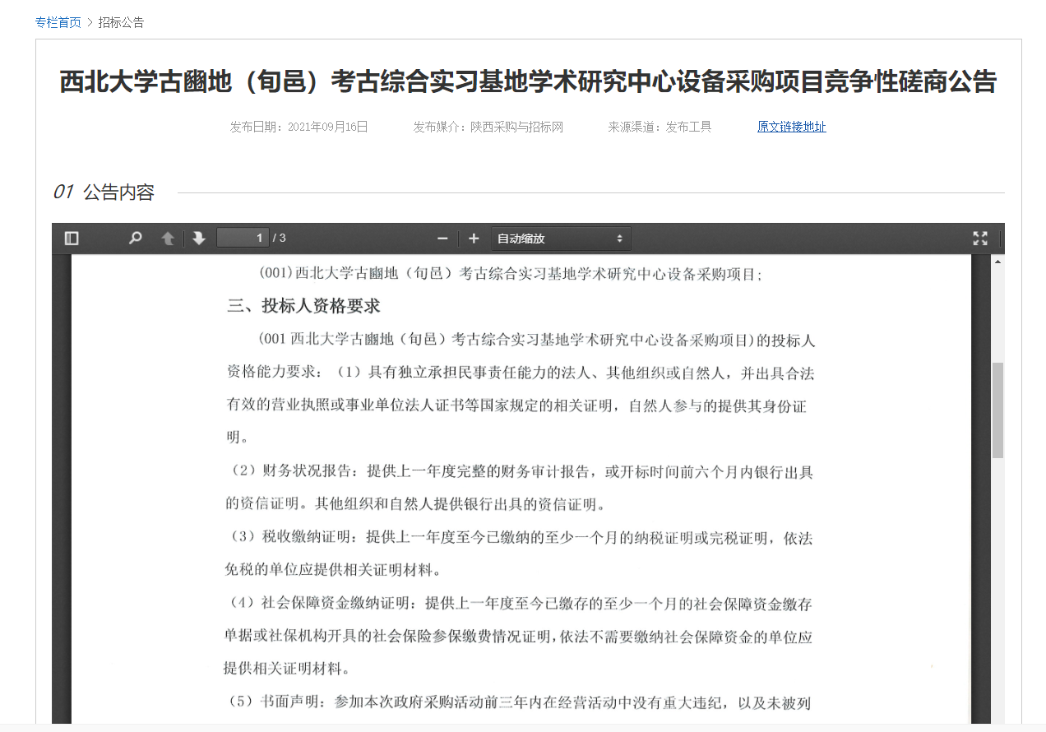Switch PDF viewer to presentation fullscreen mode
The image size is (1046, 732).
[979, 239]
